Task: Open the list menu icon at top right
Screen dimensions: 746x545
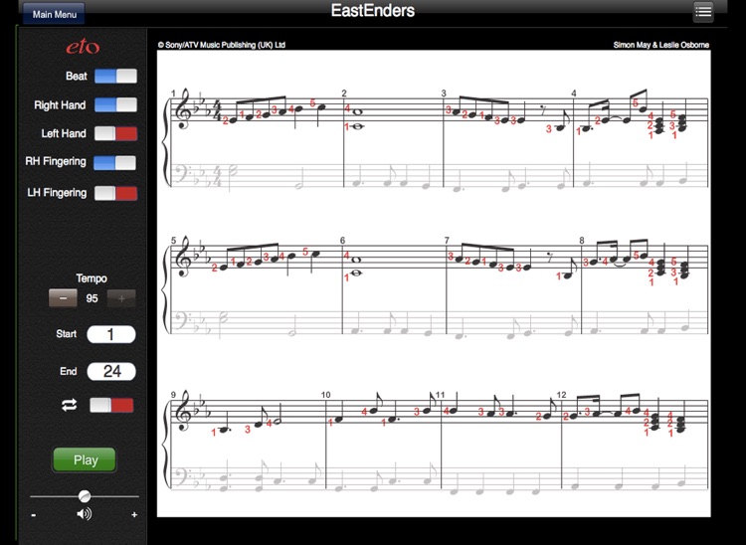Action: [703, 11]
